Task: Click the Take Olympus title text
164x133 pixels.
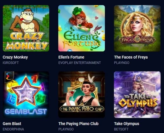Action: click(x=126, y=124)
